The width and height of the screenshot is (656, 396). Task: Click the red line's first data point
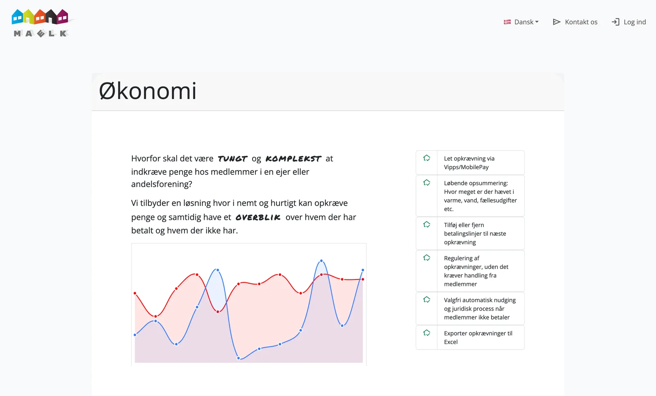[135, 293]
